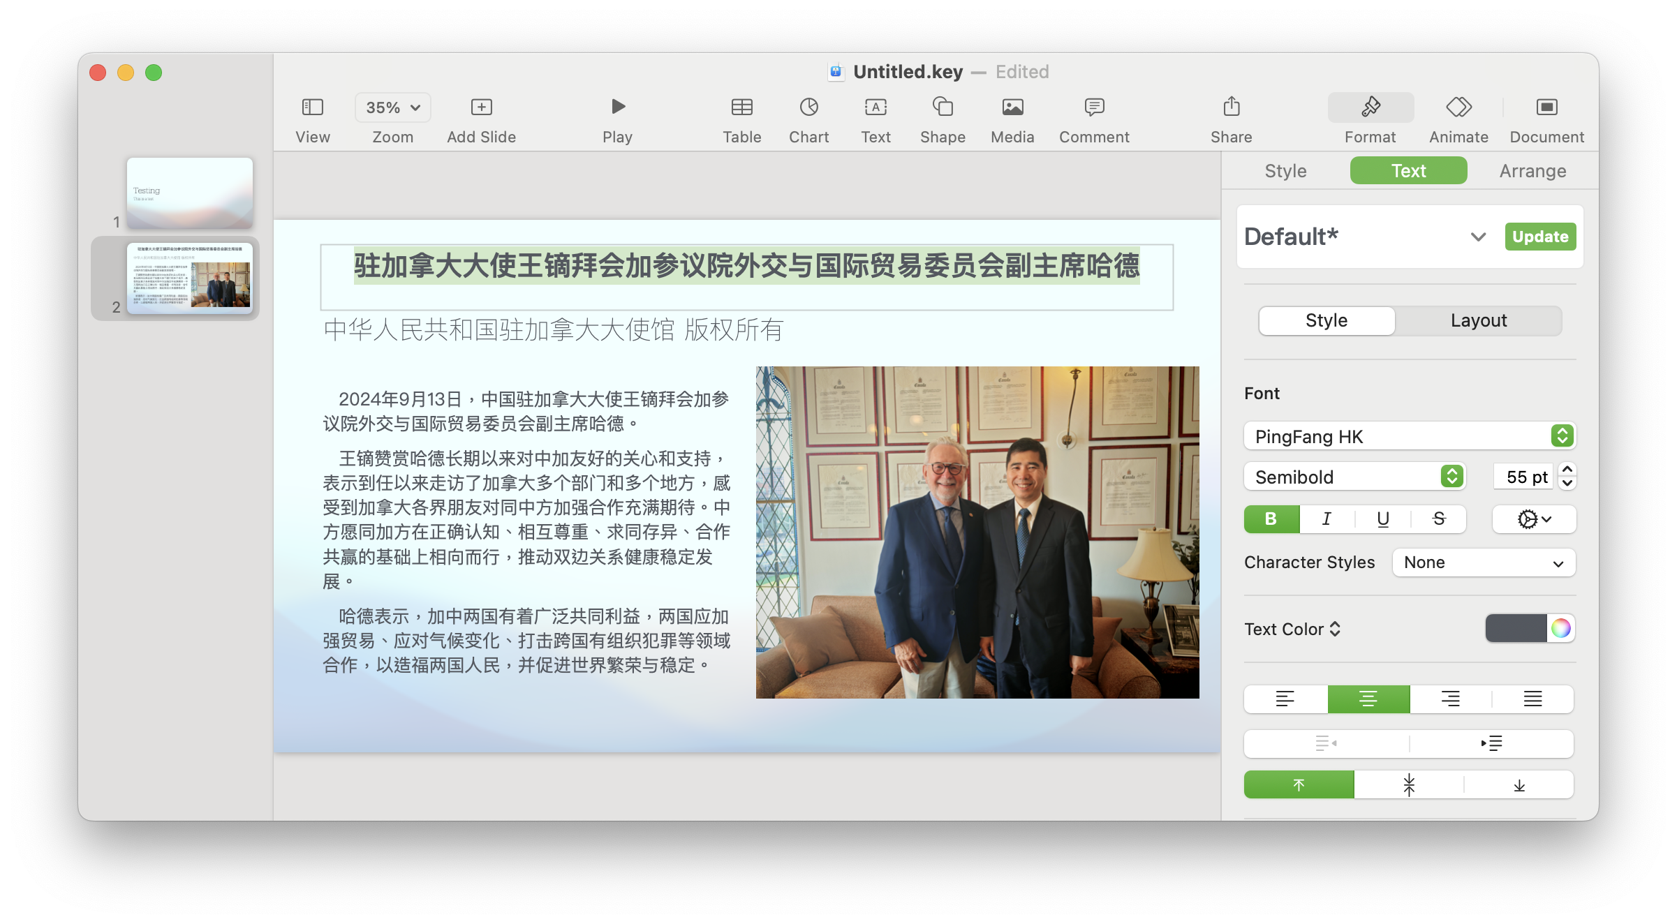This screenshot has height=924, width=1677.
Task: Click the Play slideshow icon
Action: pos(617,107)
